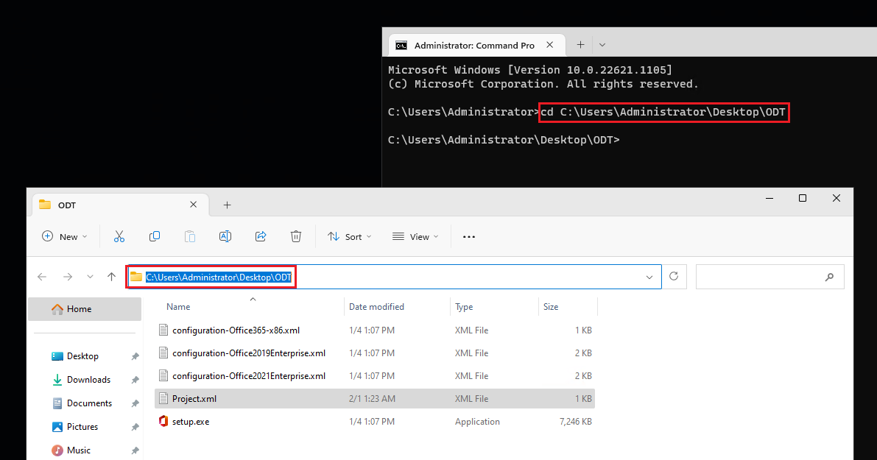The image size is (877, 460).
Task: Unpin Downloads using its pin icon
Action: [135, 380]
